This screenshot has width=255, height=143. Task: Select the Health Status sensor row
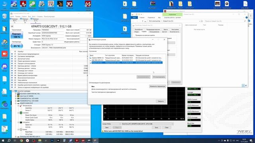point(51,120)
